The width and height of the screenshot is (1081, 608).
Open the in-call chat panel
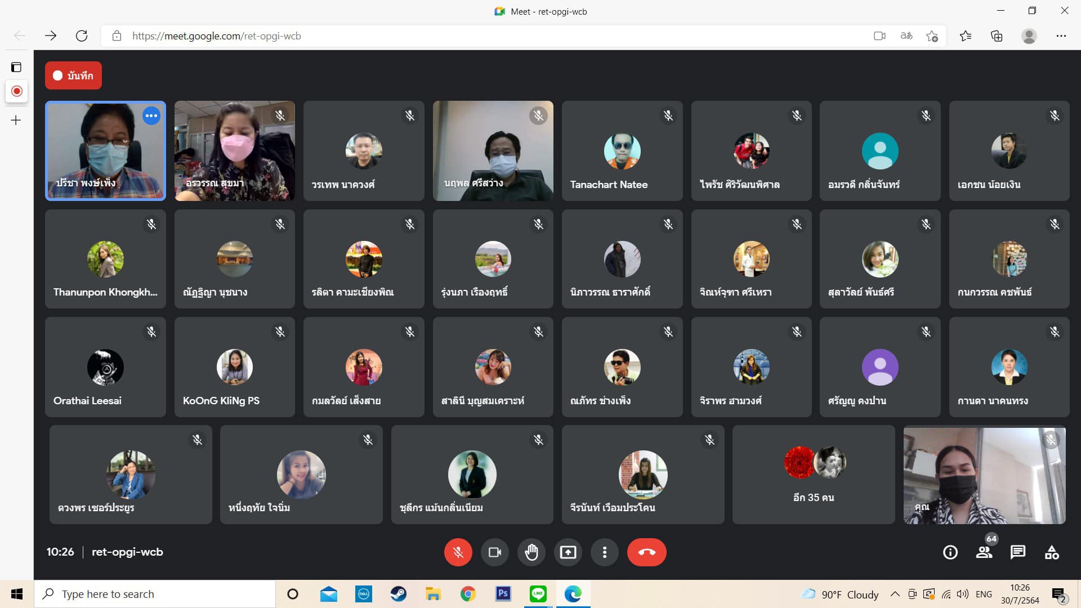point(1017,552)
